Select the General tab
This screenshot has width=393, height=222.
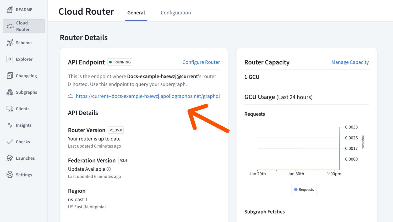[x=136, y=13]
